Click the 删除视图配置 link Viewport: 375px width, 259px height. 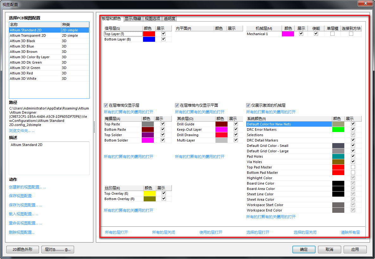22,232
